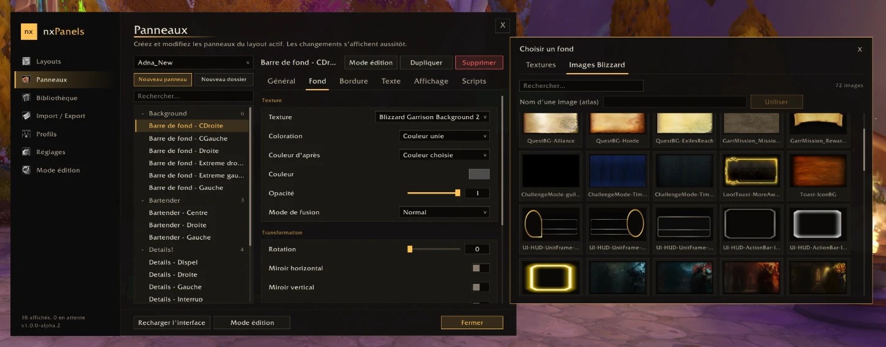Viewport: 886px width, 347px height.
Task: Click the Bibliothèque sidebar icon
Action: [x=26, y=98]
